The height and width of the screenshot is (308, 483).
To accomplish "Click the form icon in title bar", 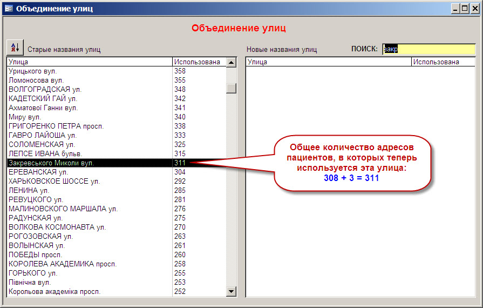I will [x=9, y=8].
